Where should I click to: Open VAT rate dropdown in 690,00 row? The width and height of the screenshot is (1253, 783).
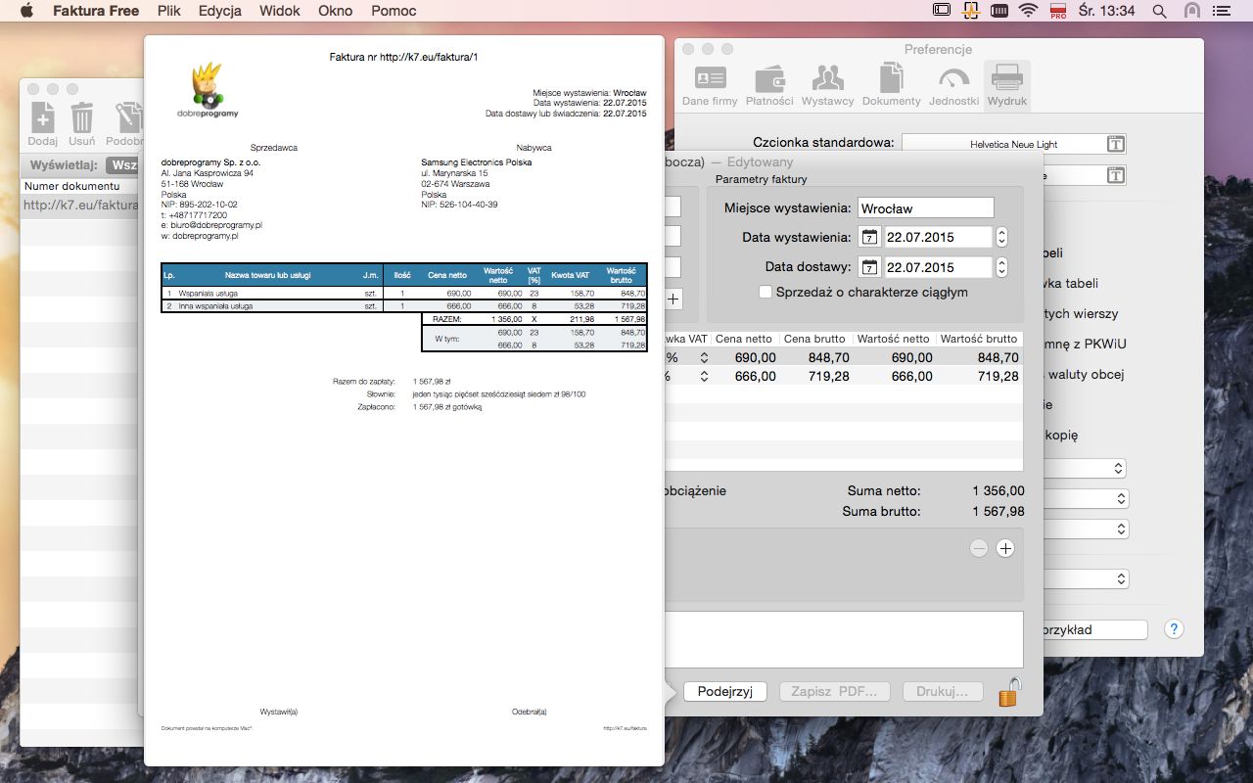click(703, 358)
